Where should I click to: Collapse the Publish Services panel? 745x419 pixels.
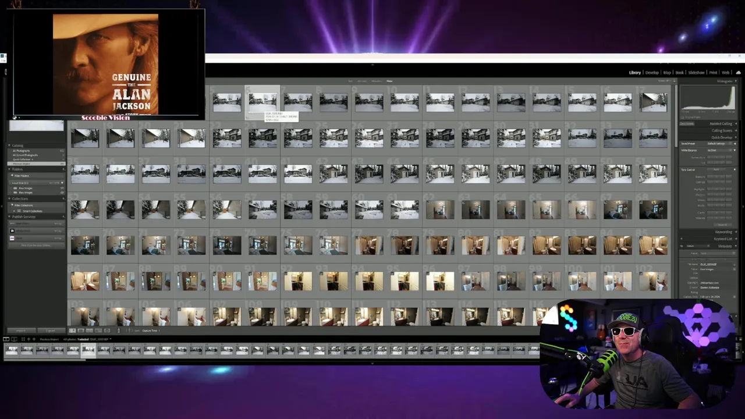9,216
